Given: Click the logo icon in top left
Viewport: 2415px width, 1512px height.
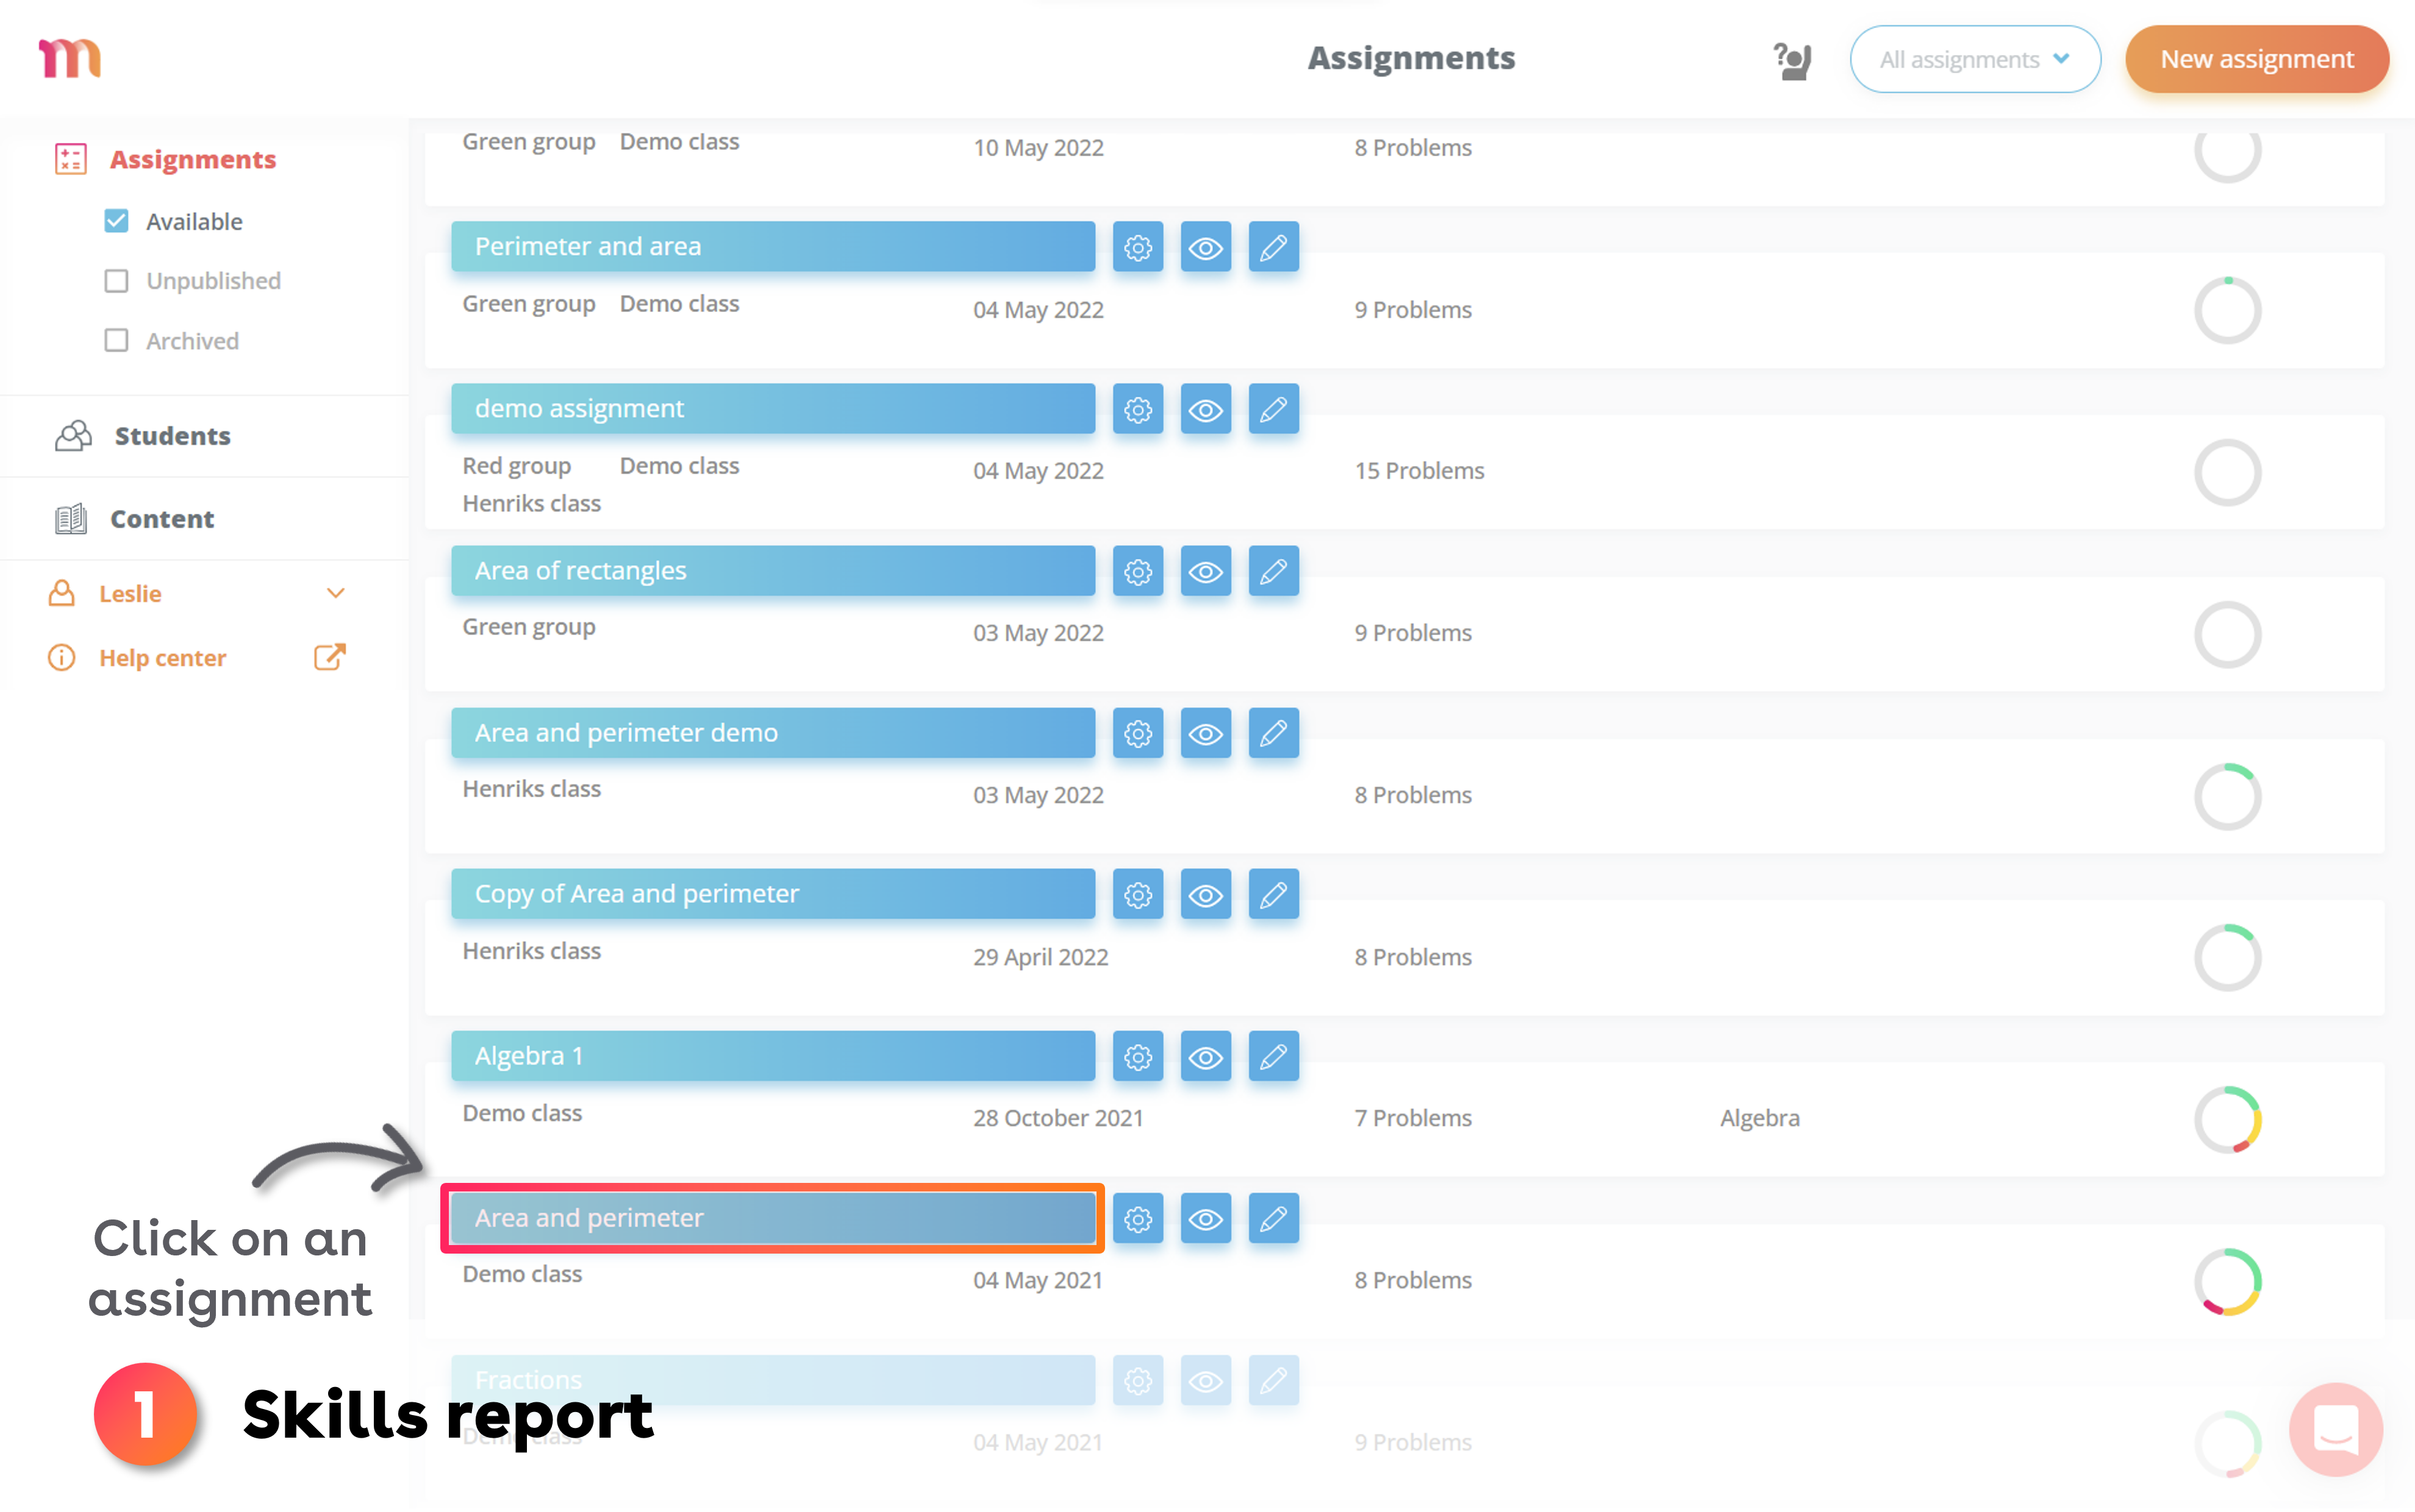Looking at the screenshot, I should pos(69,58).
